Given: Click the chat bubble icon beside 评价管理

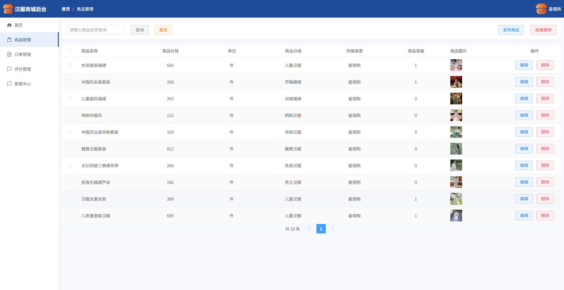Looking at the screenshot, I should click(x=9, y=69).
